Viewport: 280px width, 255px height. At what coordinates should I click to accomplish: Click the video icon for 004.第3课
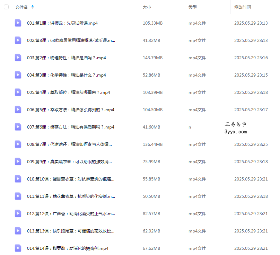click(x=18, y=75)
